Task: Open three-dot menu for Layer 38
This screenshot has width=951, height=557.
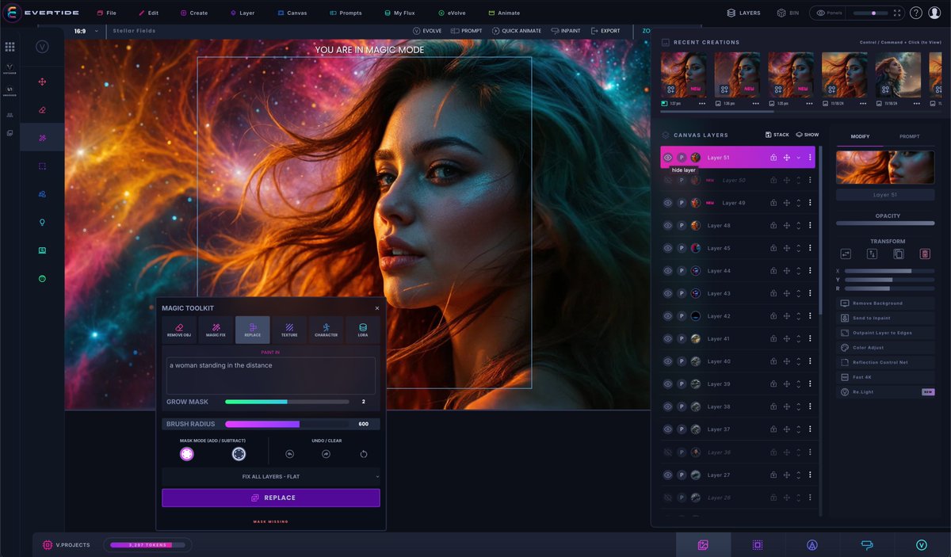Action: tap(810, 406)
